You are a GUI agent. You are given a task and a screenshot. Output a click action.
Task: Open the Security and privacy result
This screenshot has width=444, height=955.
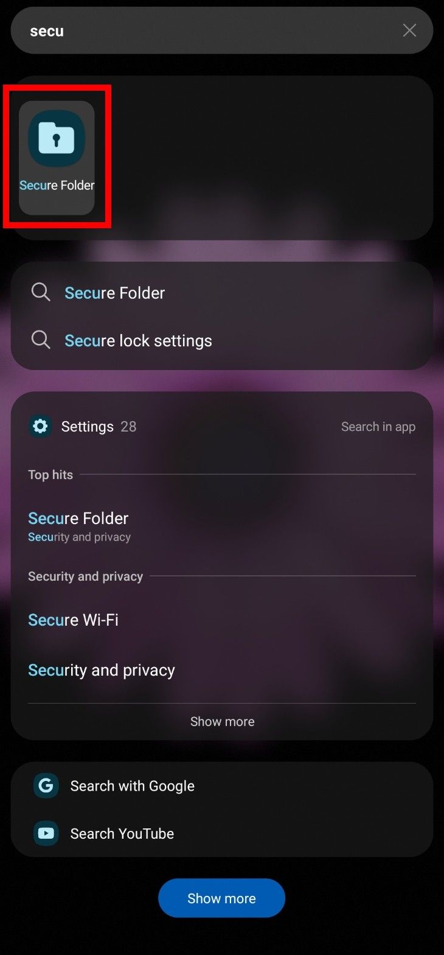tap(101, 670)
